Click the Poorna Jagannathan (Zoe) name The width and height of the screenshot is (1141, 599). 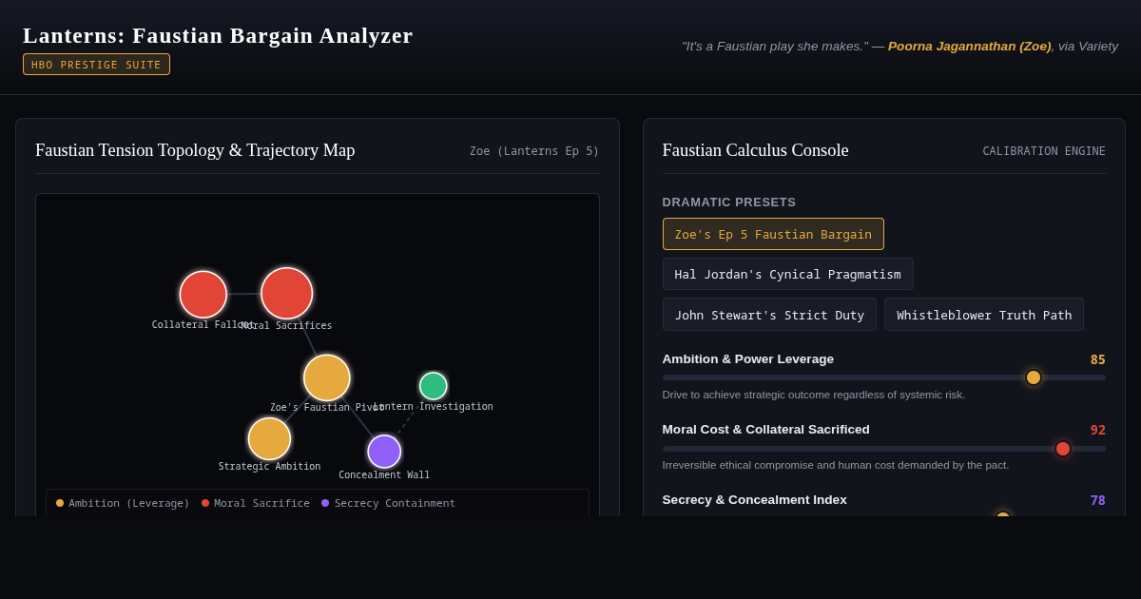(x=970, y=46)
